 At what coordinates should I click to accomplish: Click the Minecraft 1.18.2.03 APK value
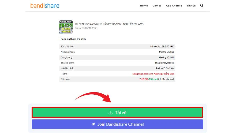click(x=162, y=47)
